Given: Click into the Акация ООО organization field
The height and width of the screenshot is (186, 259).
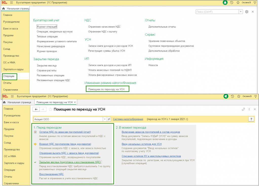Looking at the screenshot, I should pos(68,119).
